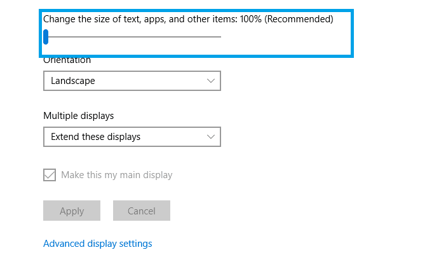The height and width of the screenshot is (264, 446).
Task: Click the blue scaling slider thumb
Action: tap(46, 37)
